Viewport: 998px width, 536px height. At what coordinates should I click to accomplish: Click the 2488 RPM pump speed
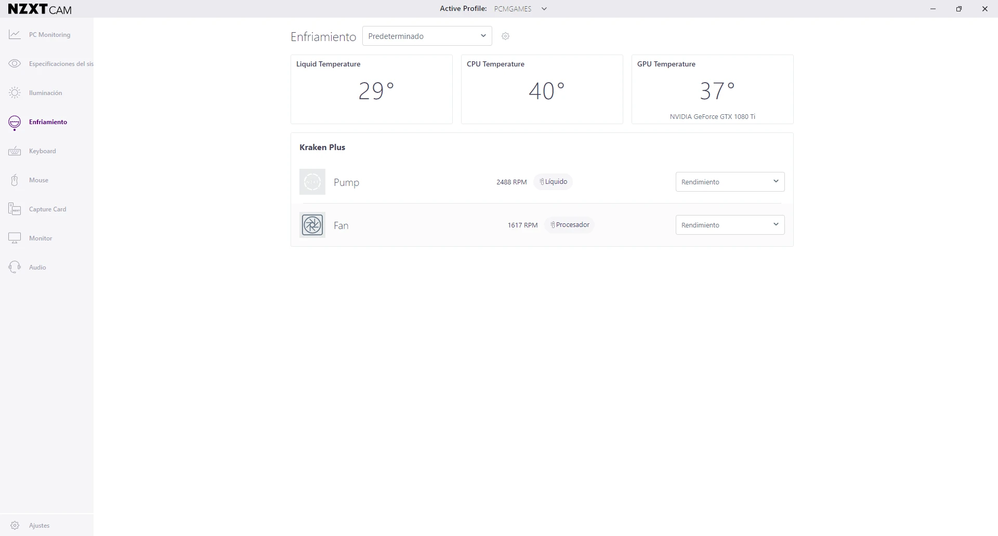[511, 182]
